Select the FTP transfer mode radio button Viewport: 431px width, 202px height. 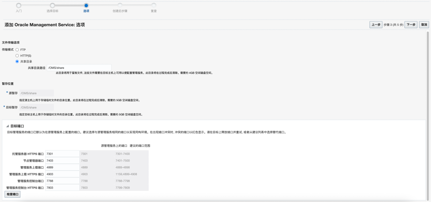17,50
